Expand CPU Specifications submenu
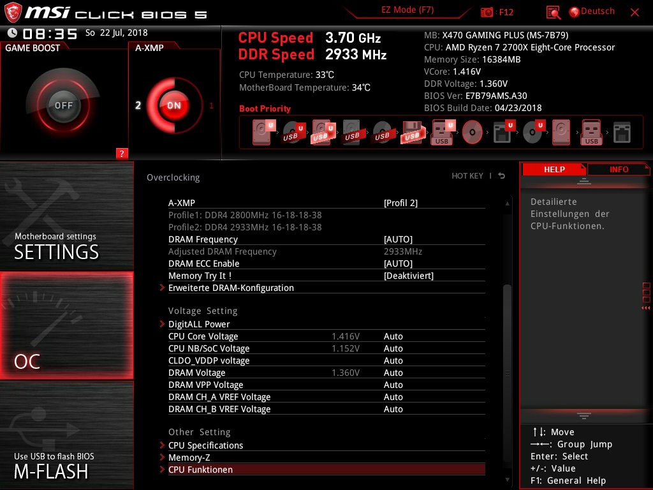The height and width of the screenshot is (490, 653). coord(326,445)
